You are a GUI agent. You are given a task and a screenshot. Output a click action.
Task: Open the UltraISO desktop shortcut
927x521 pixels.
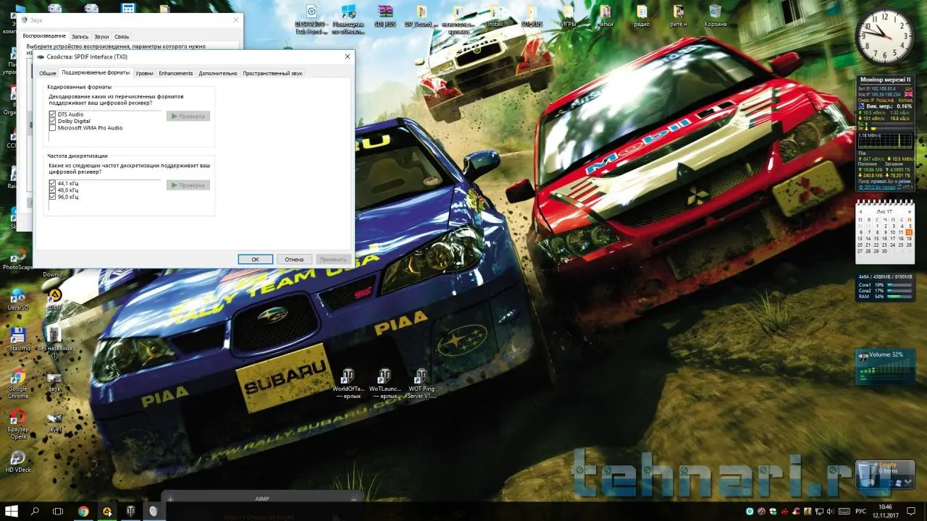coord(17,300)
